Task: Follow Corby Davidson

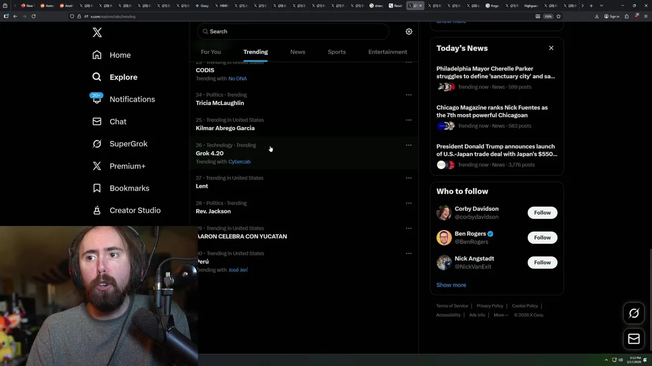Action: (542, 212)
